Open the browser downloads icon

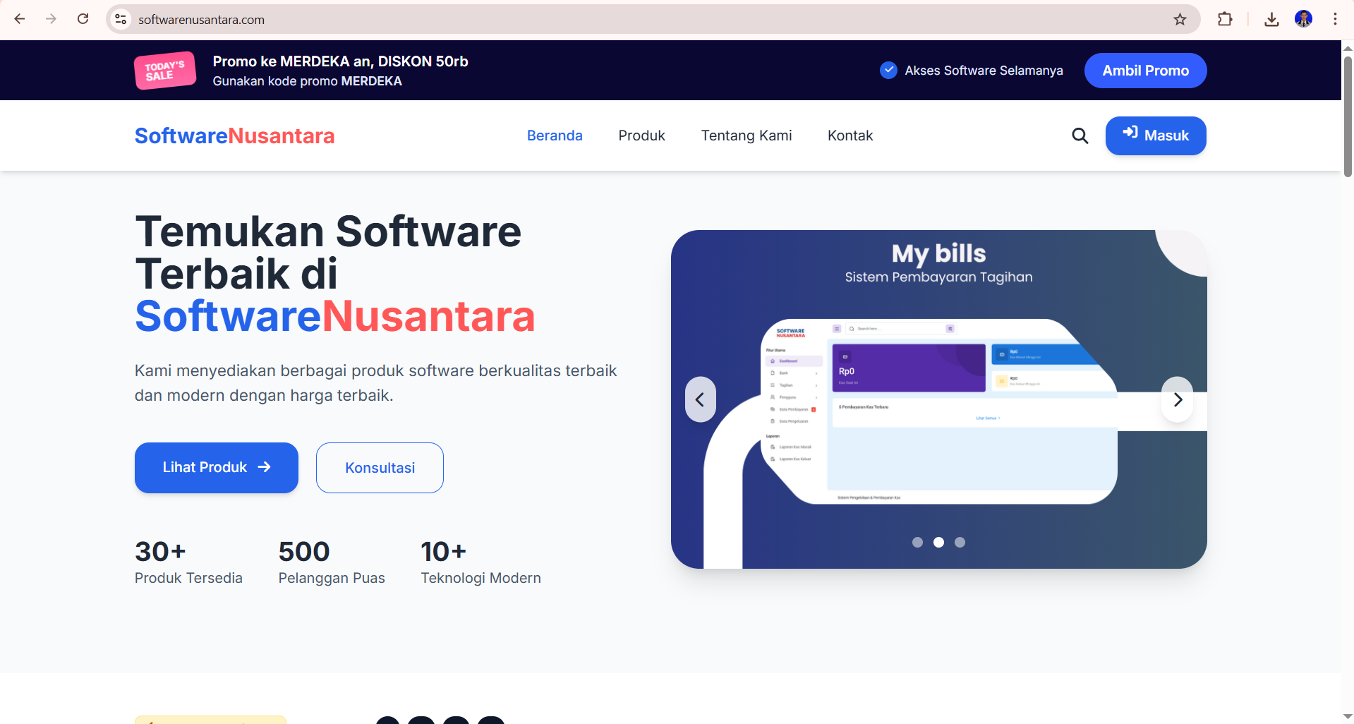[x=1272, y=19]
